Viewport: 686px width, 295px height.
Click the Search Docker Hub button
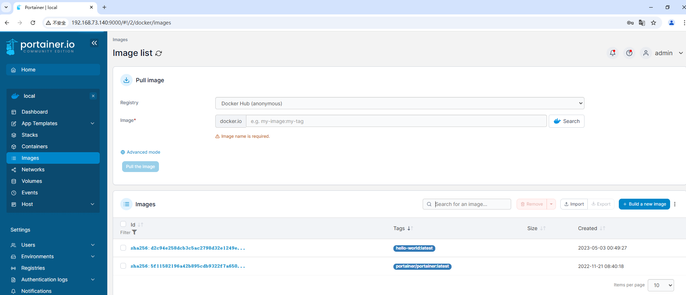tap(566, 121)
